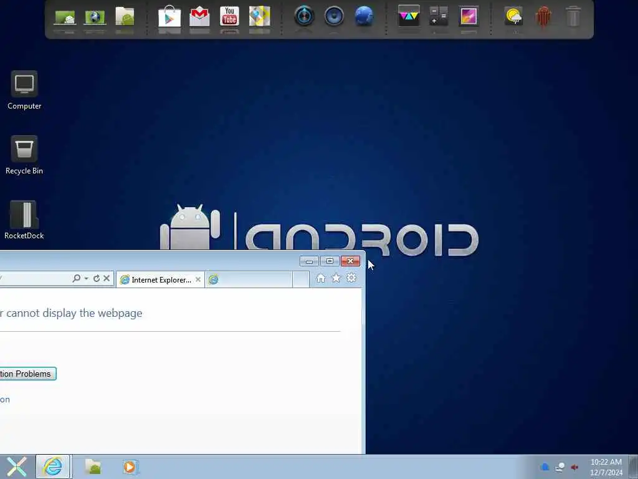This screenshot has width=638, height=479.
Task: Launch the Google Play Store dock icon
Action: click(169, 17)
